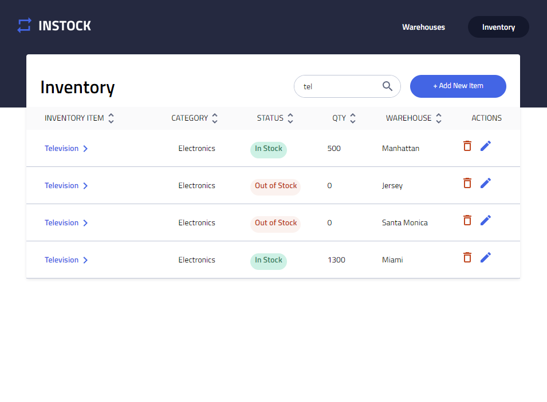The height and width of the screenshot is (402, 547).
Task: Click the search magnifier icon
Action: point(387,86)
